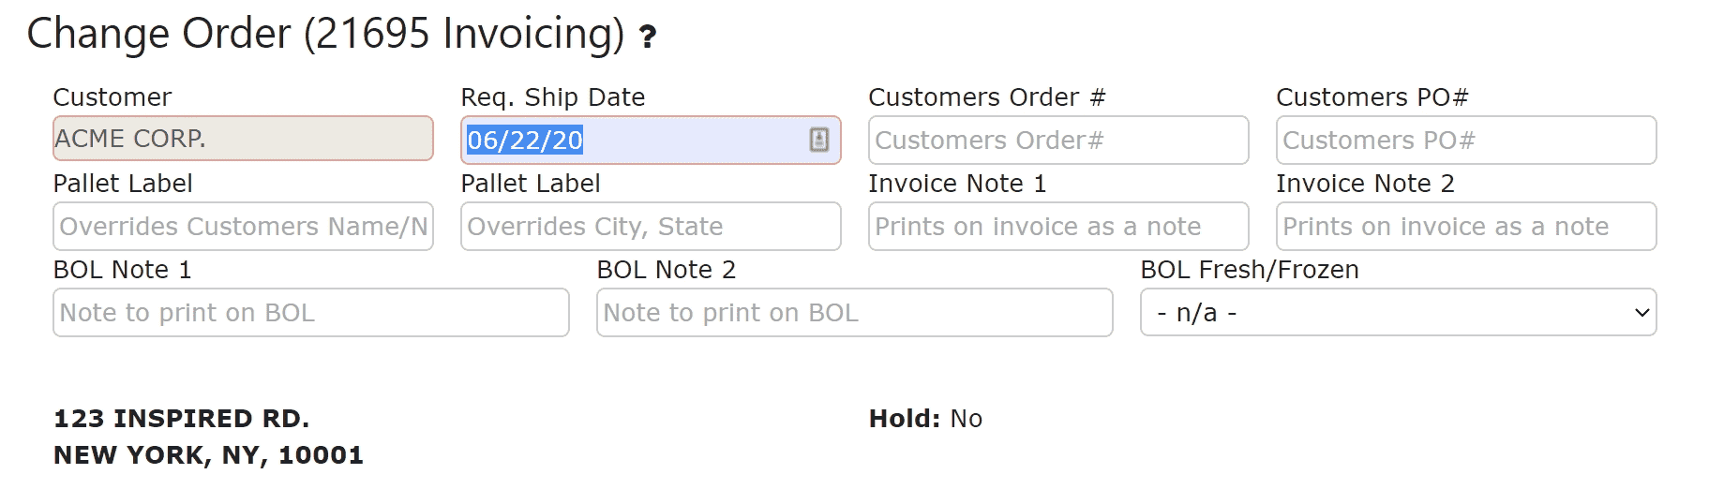Click the BOL Fresh/Frozen label
The width and height of the screenshot is (1709, 504).
1250,270
